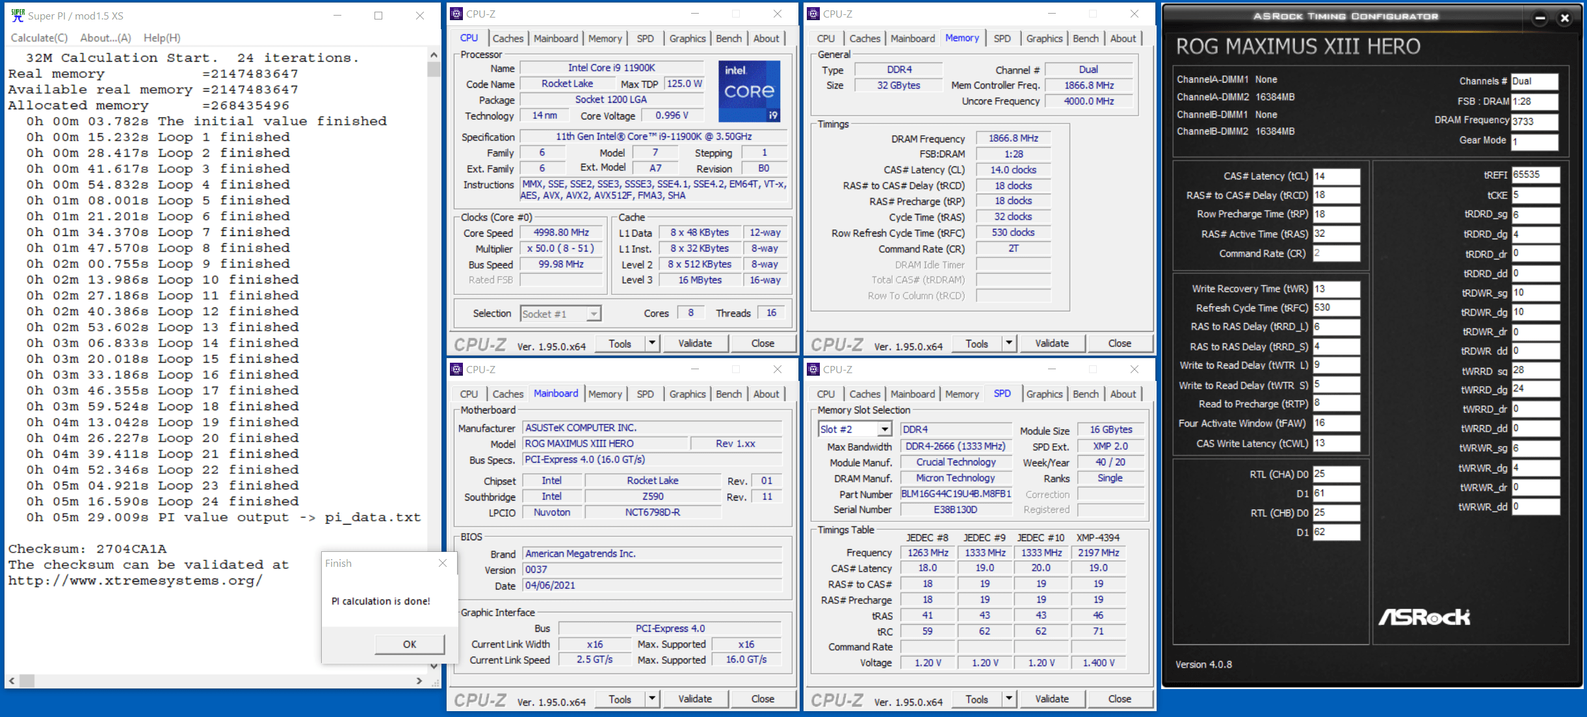Switch to Caches tab in CPU window
1587x717 pixels.
(x=507, y=38)
